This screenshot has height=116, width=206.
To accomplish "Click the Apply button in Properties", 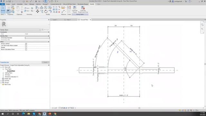I will pos(45,62).
